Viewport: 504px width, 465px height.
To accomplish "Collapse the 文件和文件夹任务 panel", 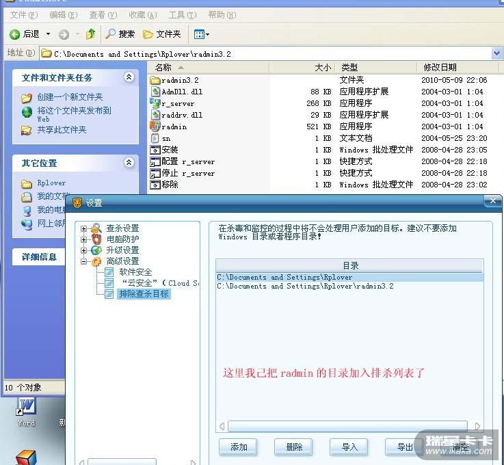I will (x=129, y=77).
